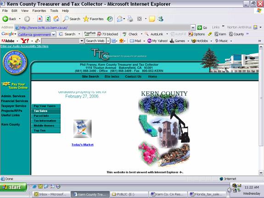Open the History icon in toolbar

tap(110, 19)
